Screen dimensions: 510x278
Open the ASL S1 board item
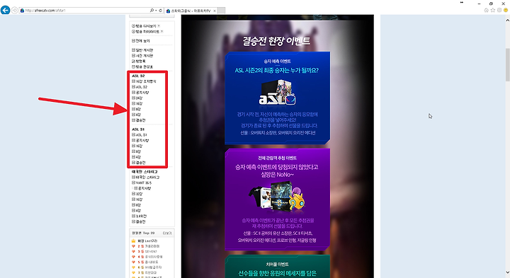click(x=140, y=135)
